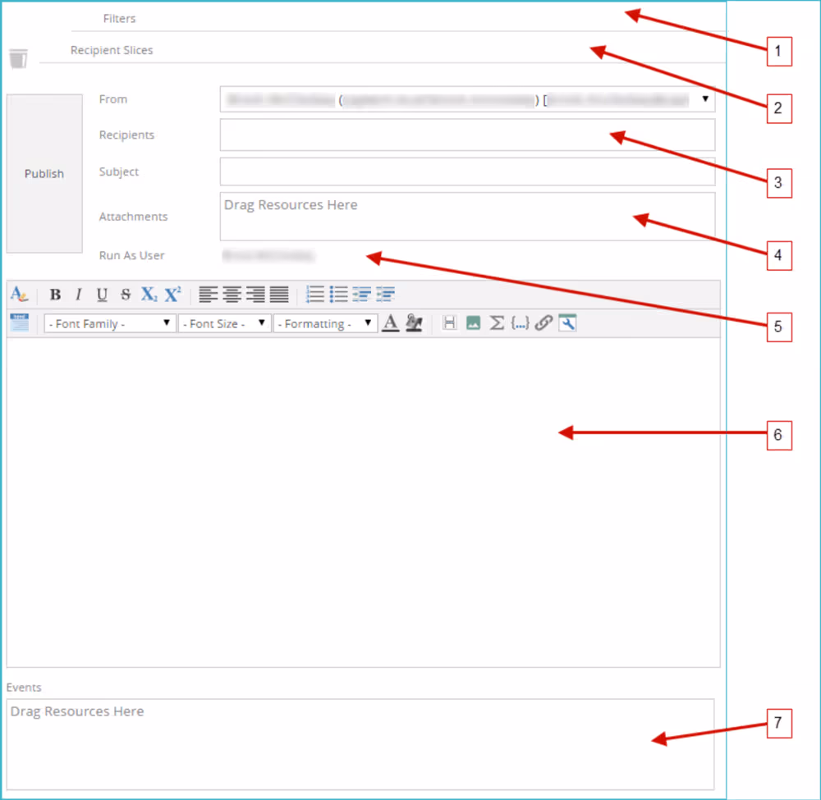Click into the Subject input field
Screen dimensions: 821x800
(467, 171)
